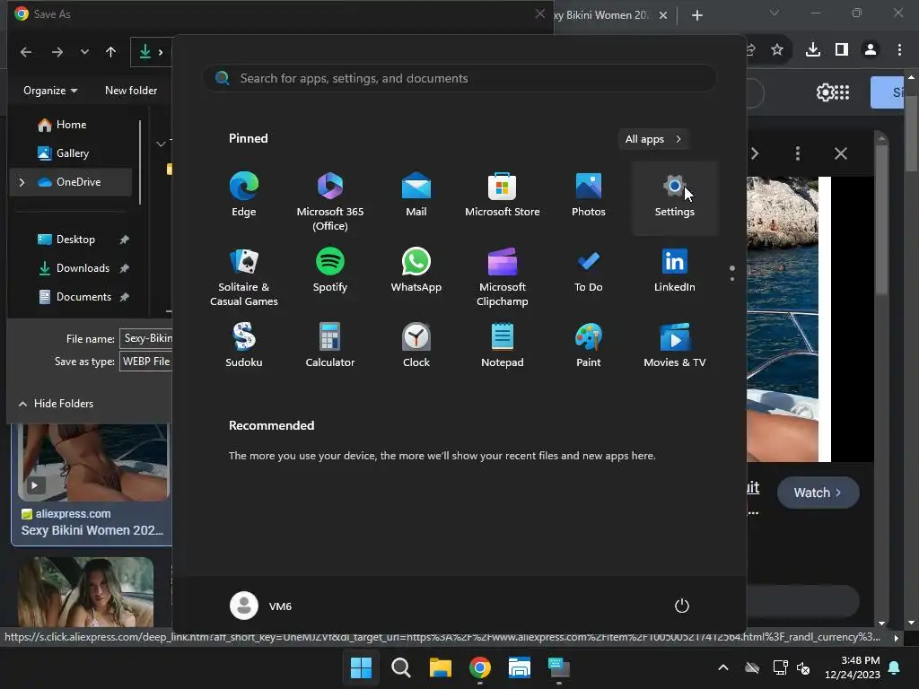Open LinkedIn pinned app

(x=675, y=270)
